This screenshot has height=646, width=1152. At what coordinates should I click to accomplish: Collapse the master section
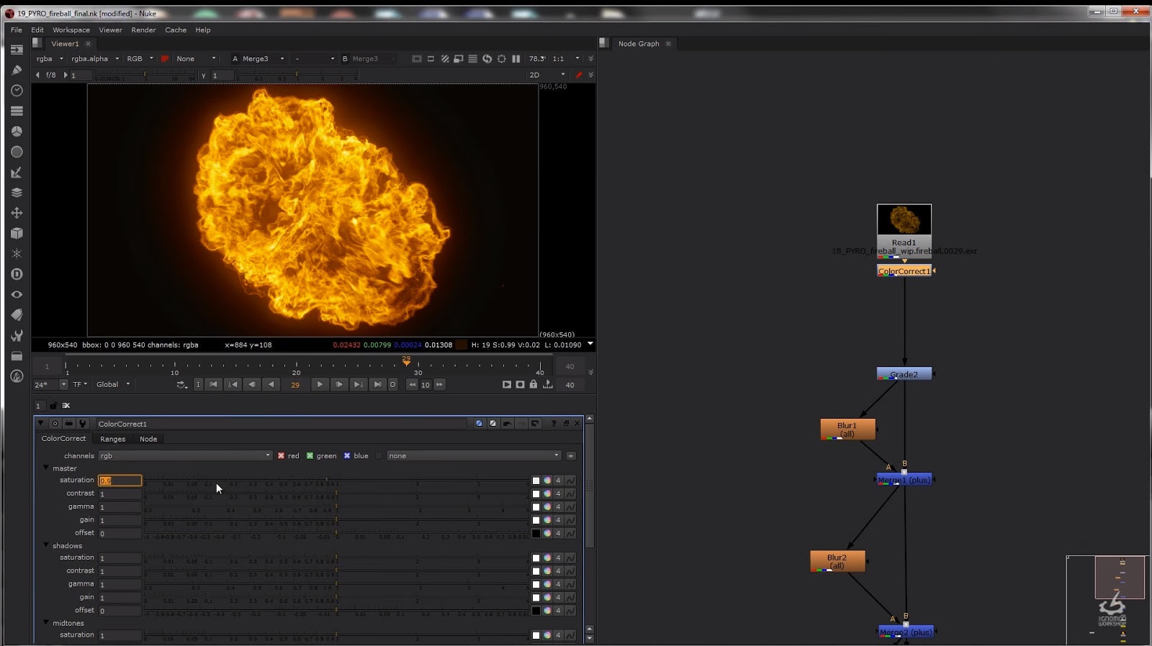click(x=46, y=468)
